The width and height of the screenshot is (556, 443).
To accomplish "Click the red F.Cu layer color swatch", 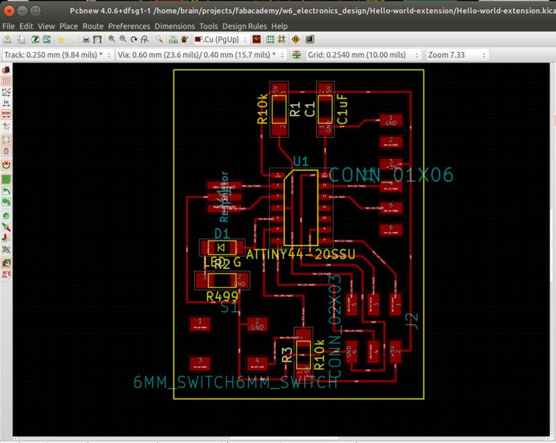I will [197, 40].
